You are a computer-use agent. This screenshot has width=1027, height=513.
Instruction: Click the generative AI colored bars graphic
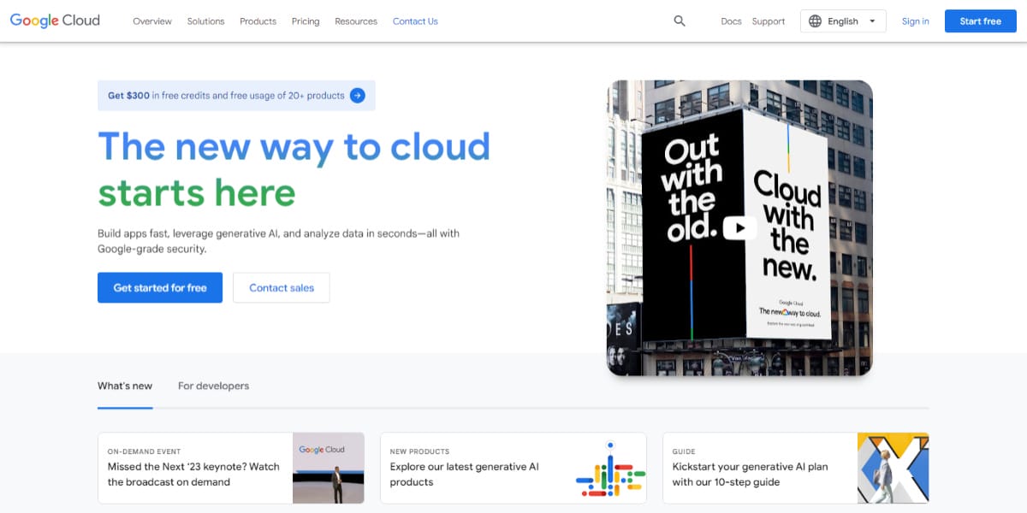pyautogui.click(x=609, y=469)
